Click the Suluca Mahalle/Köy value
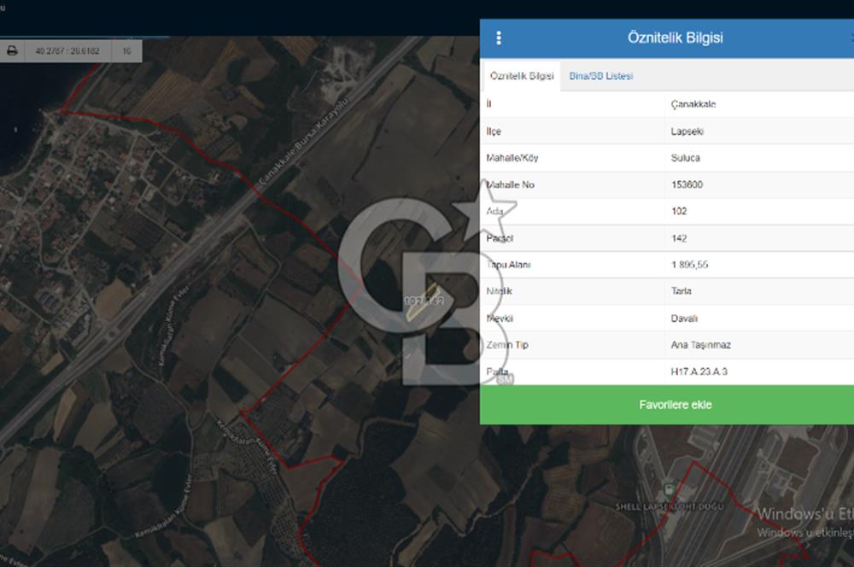 (686, 158)
